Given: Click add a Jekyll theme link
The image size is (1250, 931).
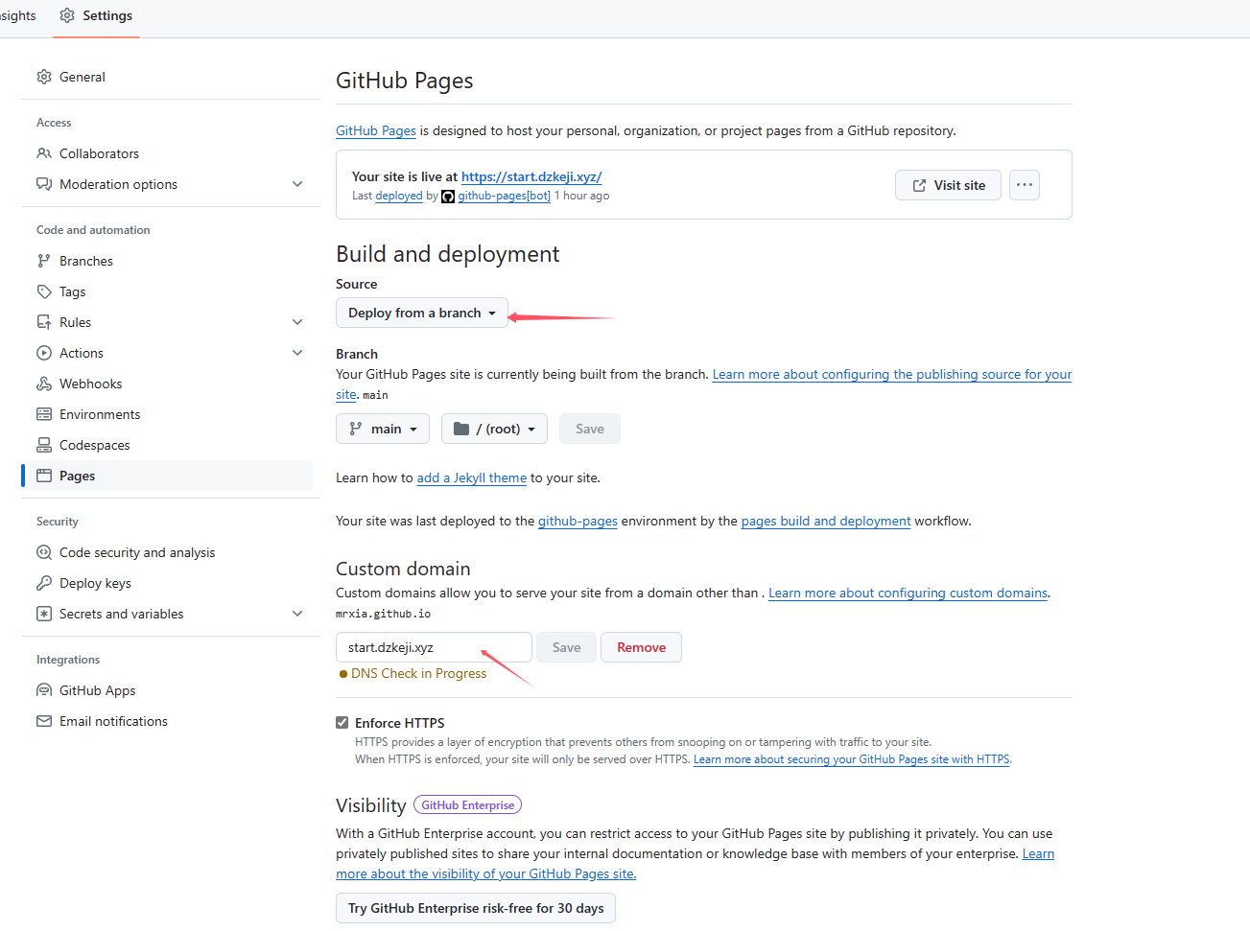Looking at the screenshot, I should pos(472,477).
